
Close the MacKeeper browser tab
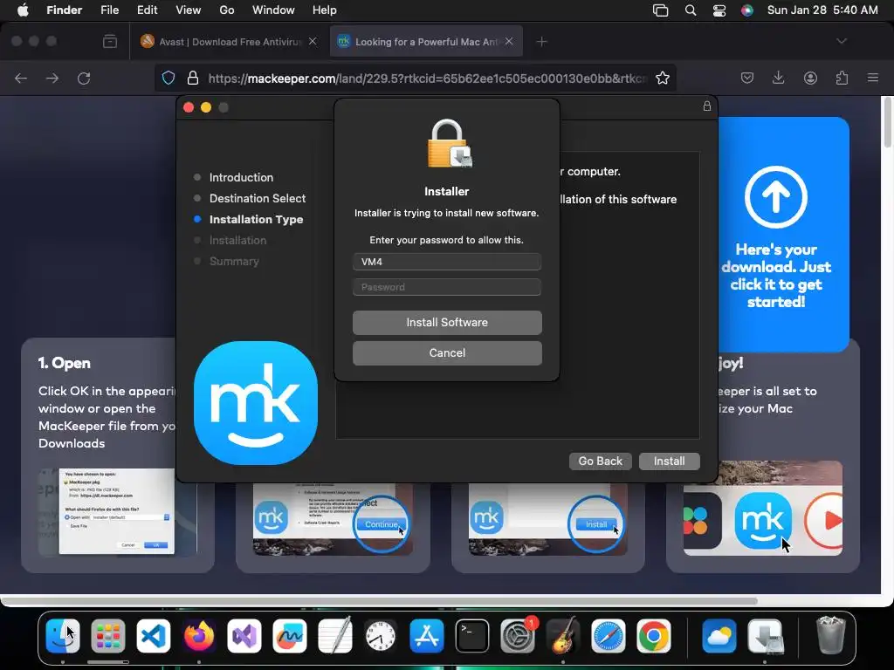click(509, 41)
